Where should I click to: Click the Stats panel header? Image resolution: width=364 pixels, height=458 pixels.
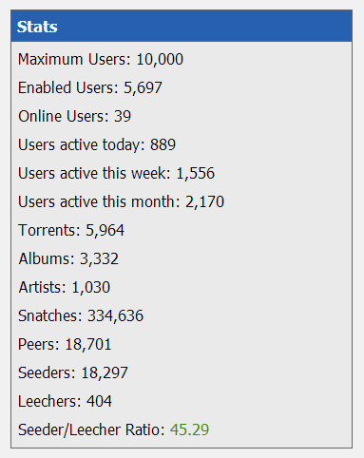coord(182,26)
